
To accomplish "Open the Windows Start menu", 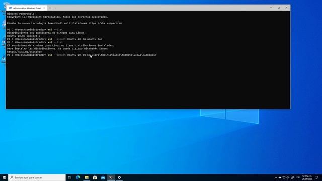I will tap(4, 177).
